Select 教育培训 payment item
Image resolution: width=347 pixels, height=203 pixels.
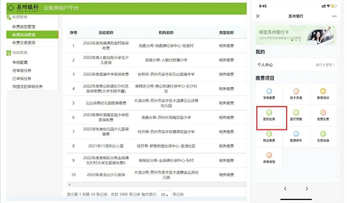coord(323,94)
